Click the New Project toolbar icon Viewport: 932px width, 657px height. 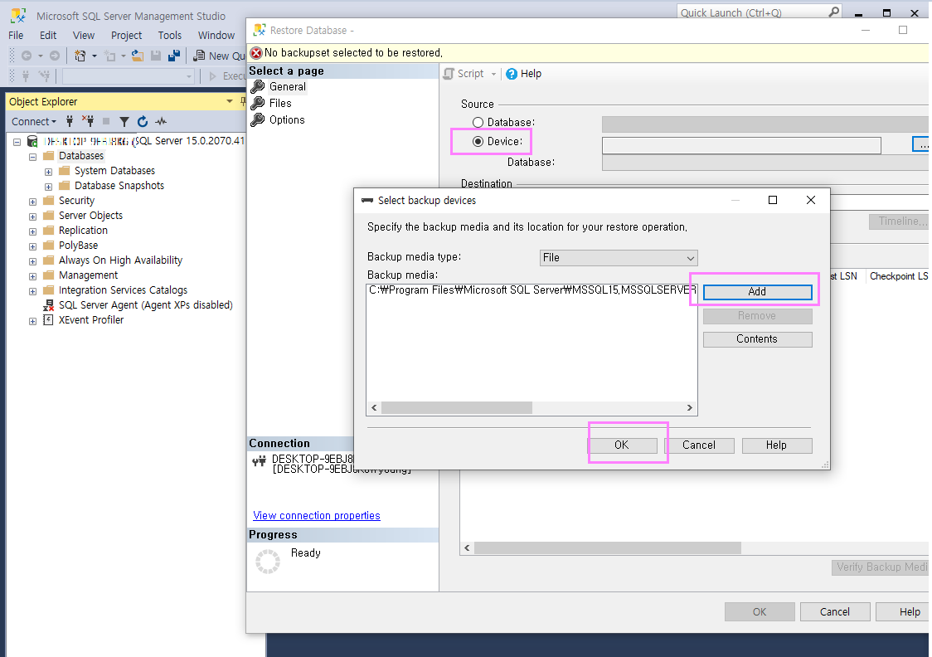point(80,56)
